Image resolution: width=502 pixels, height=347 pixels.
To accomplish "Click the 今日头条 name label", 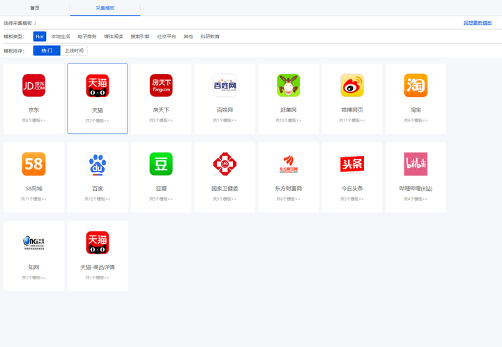I will tap(352, 189).
